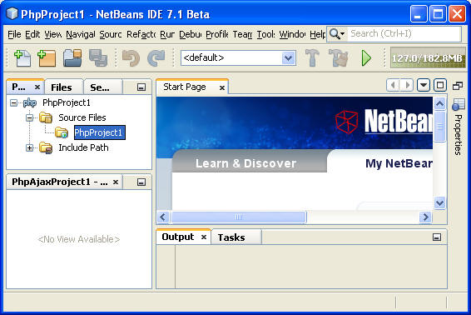Screen dimensions: 471x315
Task: Click the memory usage garbage collector bar
Action: coord(428,57)
